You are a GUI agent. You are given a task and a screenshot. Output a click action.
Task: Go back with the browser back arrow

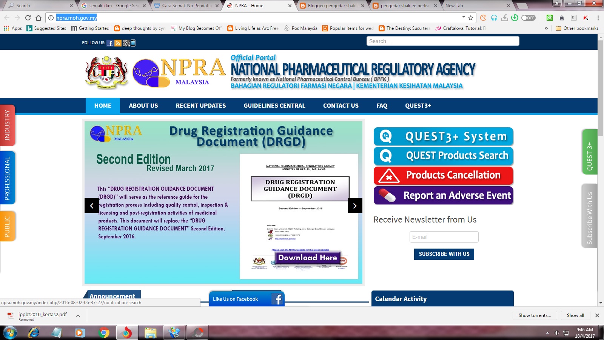click(x=7, y=18)
